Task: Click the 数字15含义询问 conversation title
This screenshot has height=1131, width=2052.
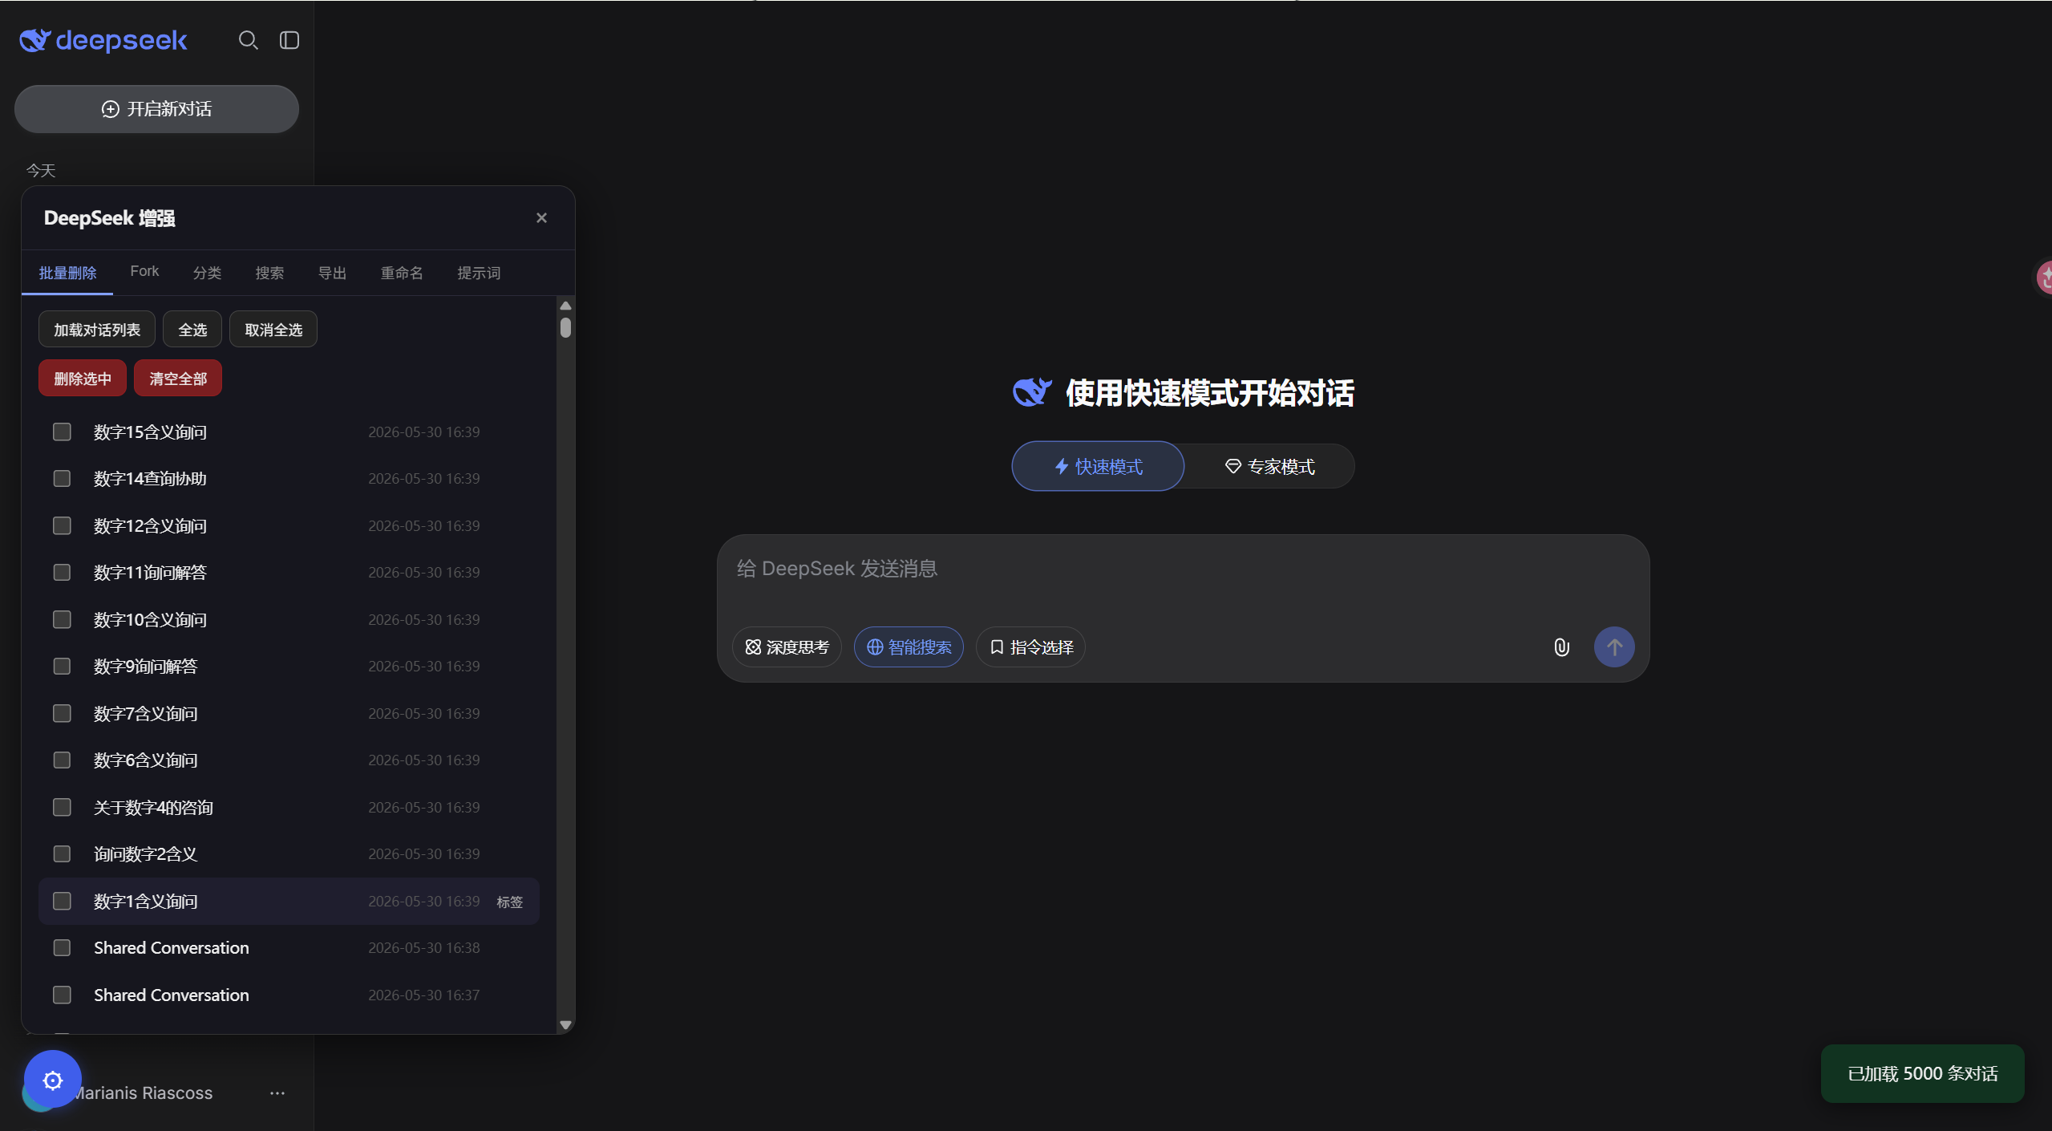Action: point(150,433)
